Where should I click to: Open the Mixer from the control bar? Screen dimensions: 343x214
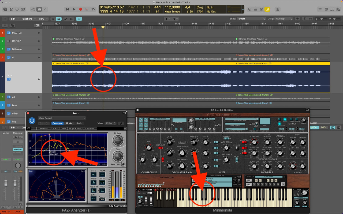(39, 9)
